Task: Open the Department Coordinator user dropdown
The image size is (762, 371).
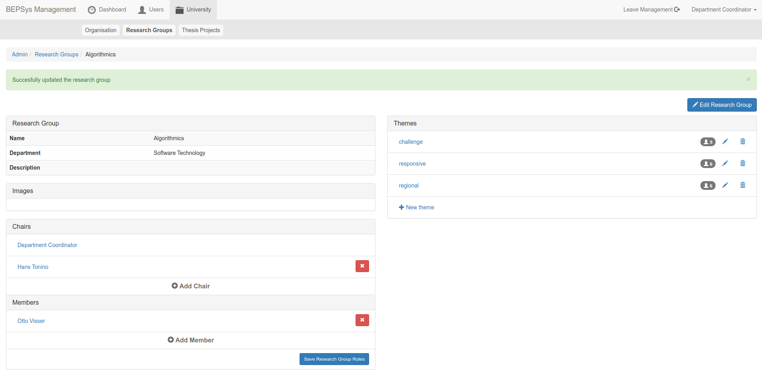Action: coord(724,10)
